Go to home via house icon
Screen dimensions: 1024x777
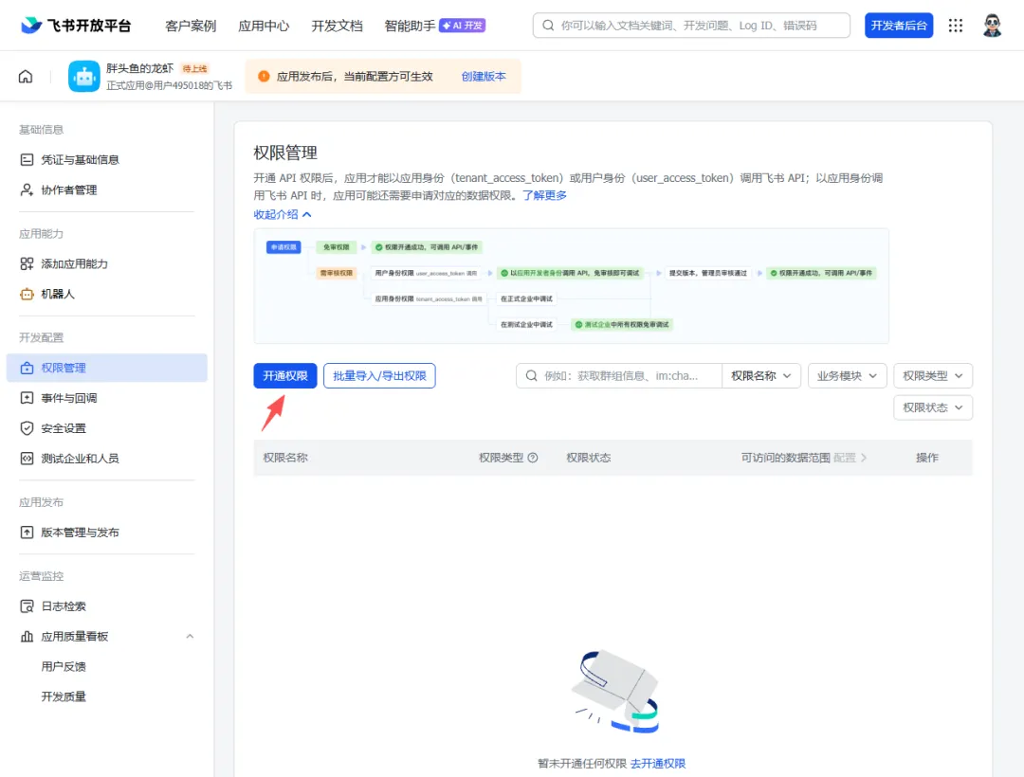coord(26,77)
